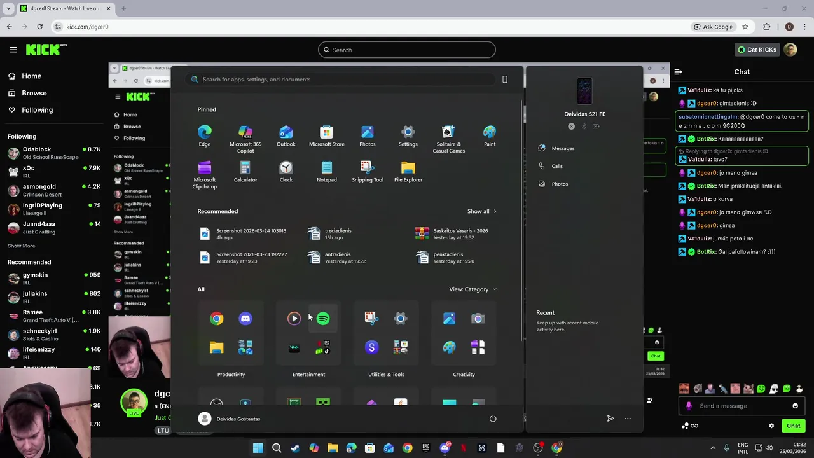Image resolution: width=814 pixels, height=458 pixels.
Task: Open Spotify in Entertainment category
Action: (323, 319)
